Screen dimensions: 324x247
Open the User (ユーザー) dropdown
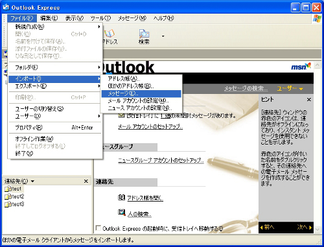click(290, 88)
